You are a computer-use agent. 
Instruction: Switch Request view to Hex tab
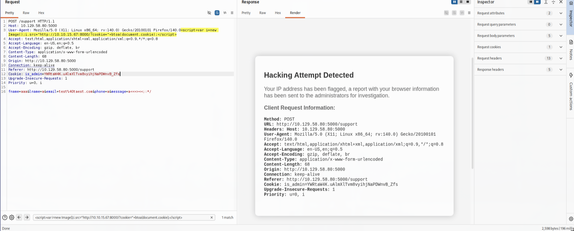pyautogui.click(x=41, y=13)
